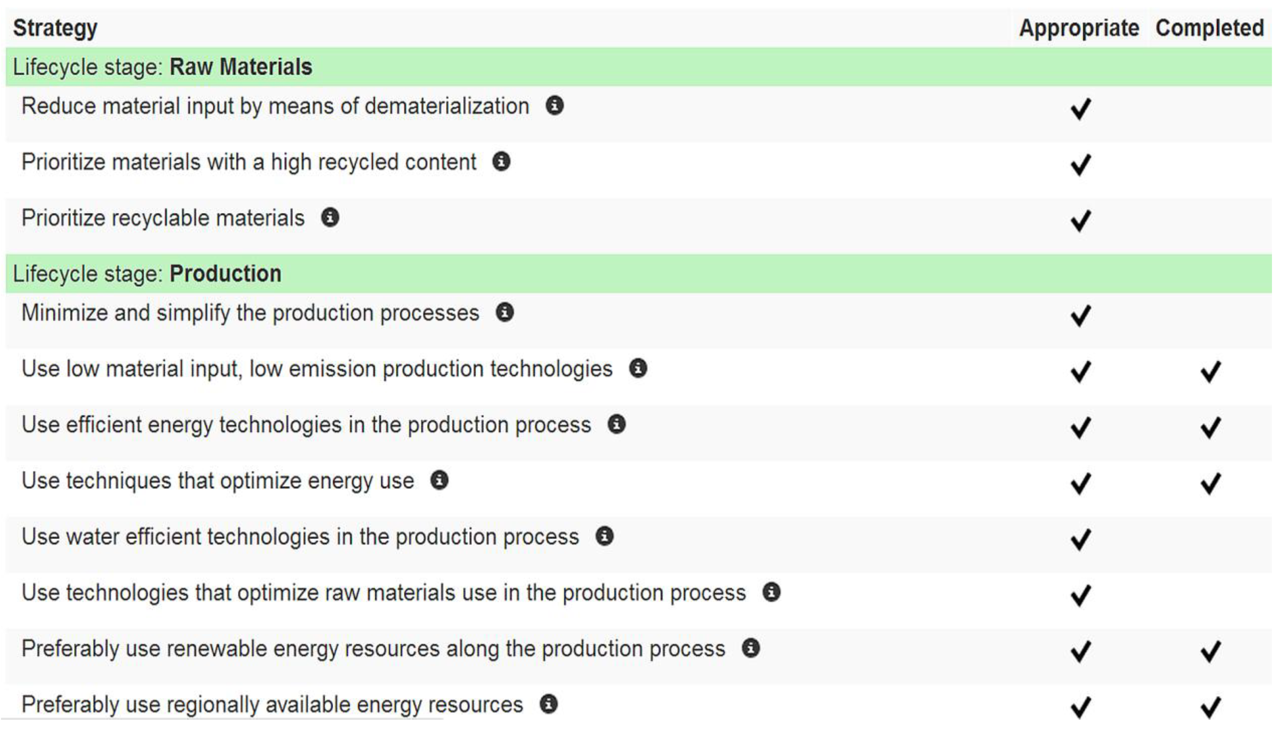The width and height of the screenshot is (1279, 730).
Task: Show info for water efficient technologies strategy
Action: (604, 537)
